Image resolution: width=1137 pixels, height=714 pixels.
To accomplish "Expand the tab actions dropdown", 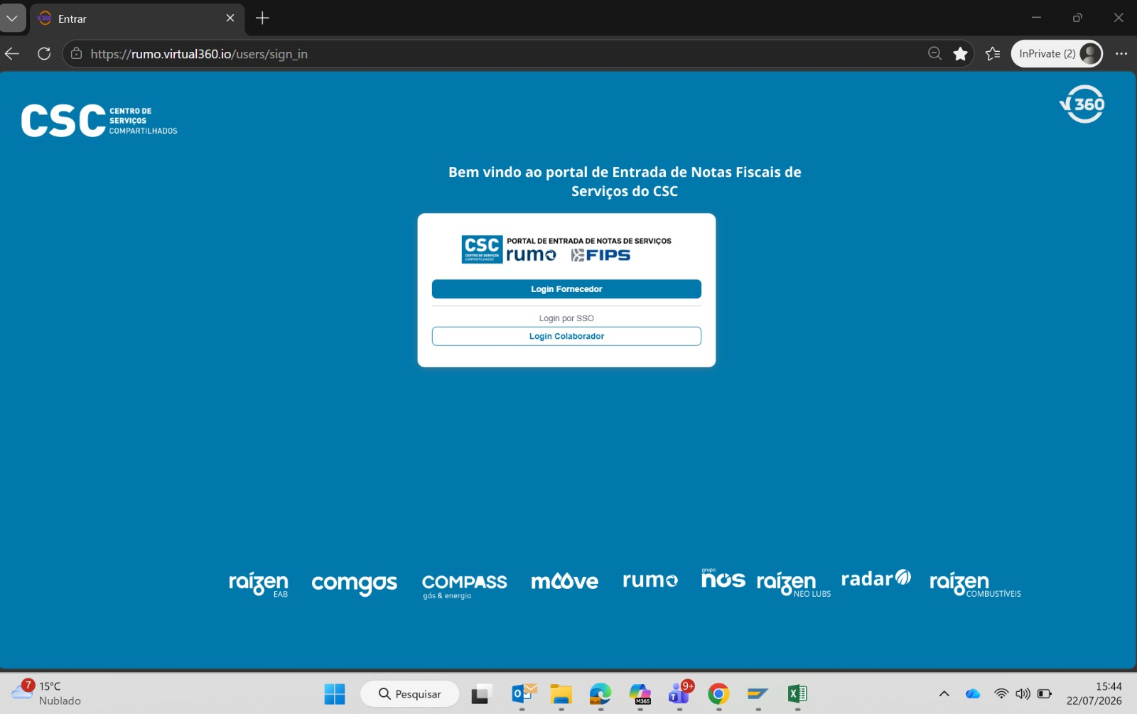I will coord(12,18).
